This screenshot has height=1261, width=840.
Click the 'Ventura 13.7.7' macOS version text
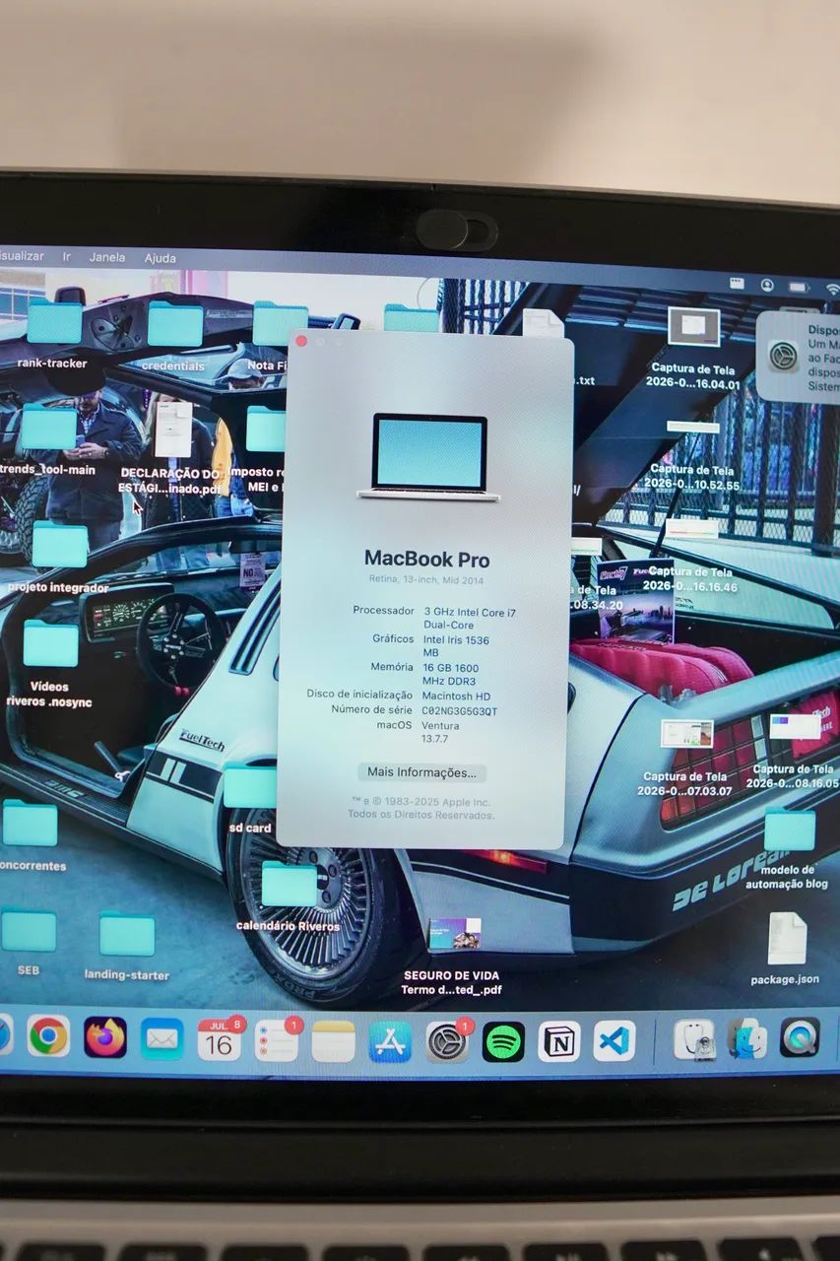[x=440, y=732]
